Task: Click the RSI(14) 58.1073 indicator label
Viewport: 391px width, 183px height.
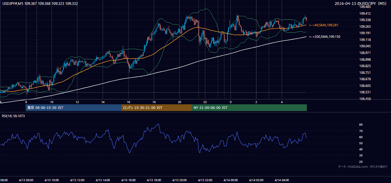Action: [x=14, y=116]
